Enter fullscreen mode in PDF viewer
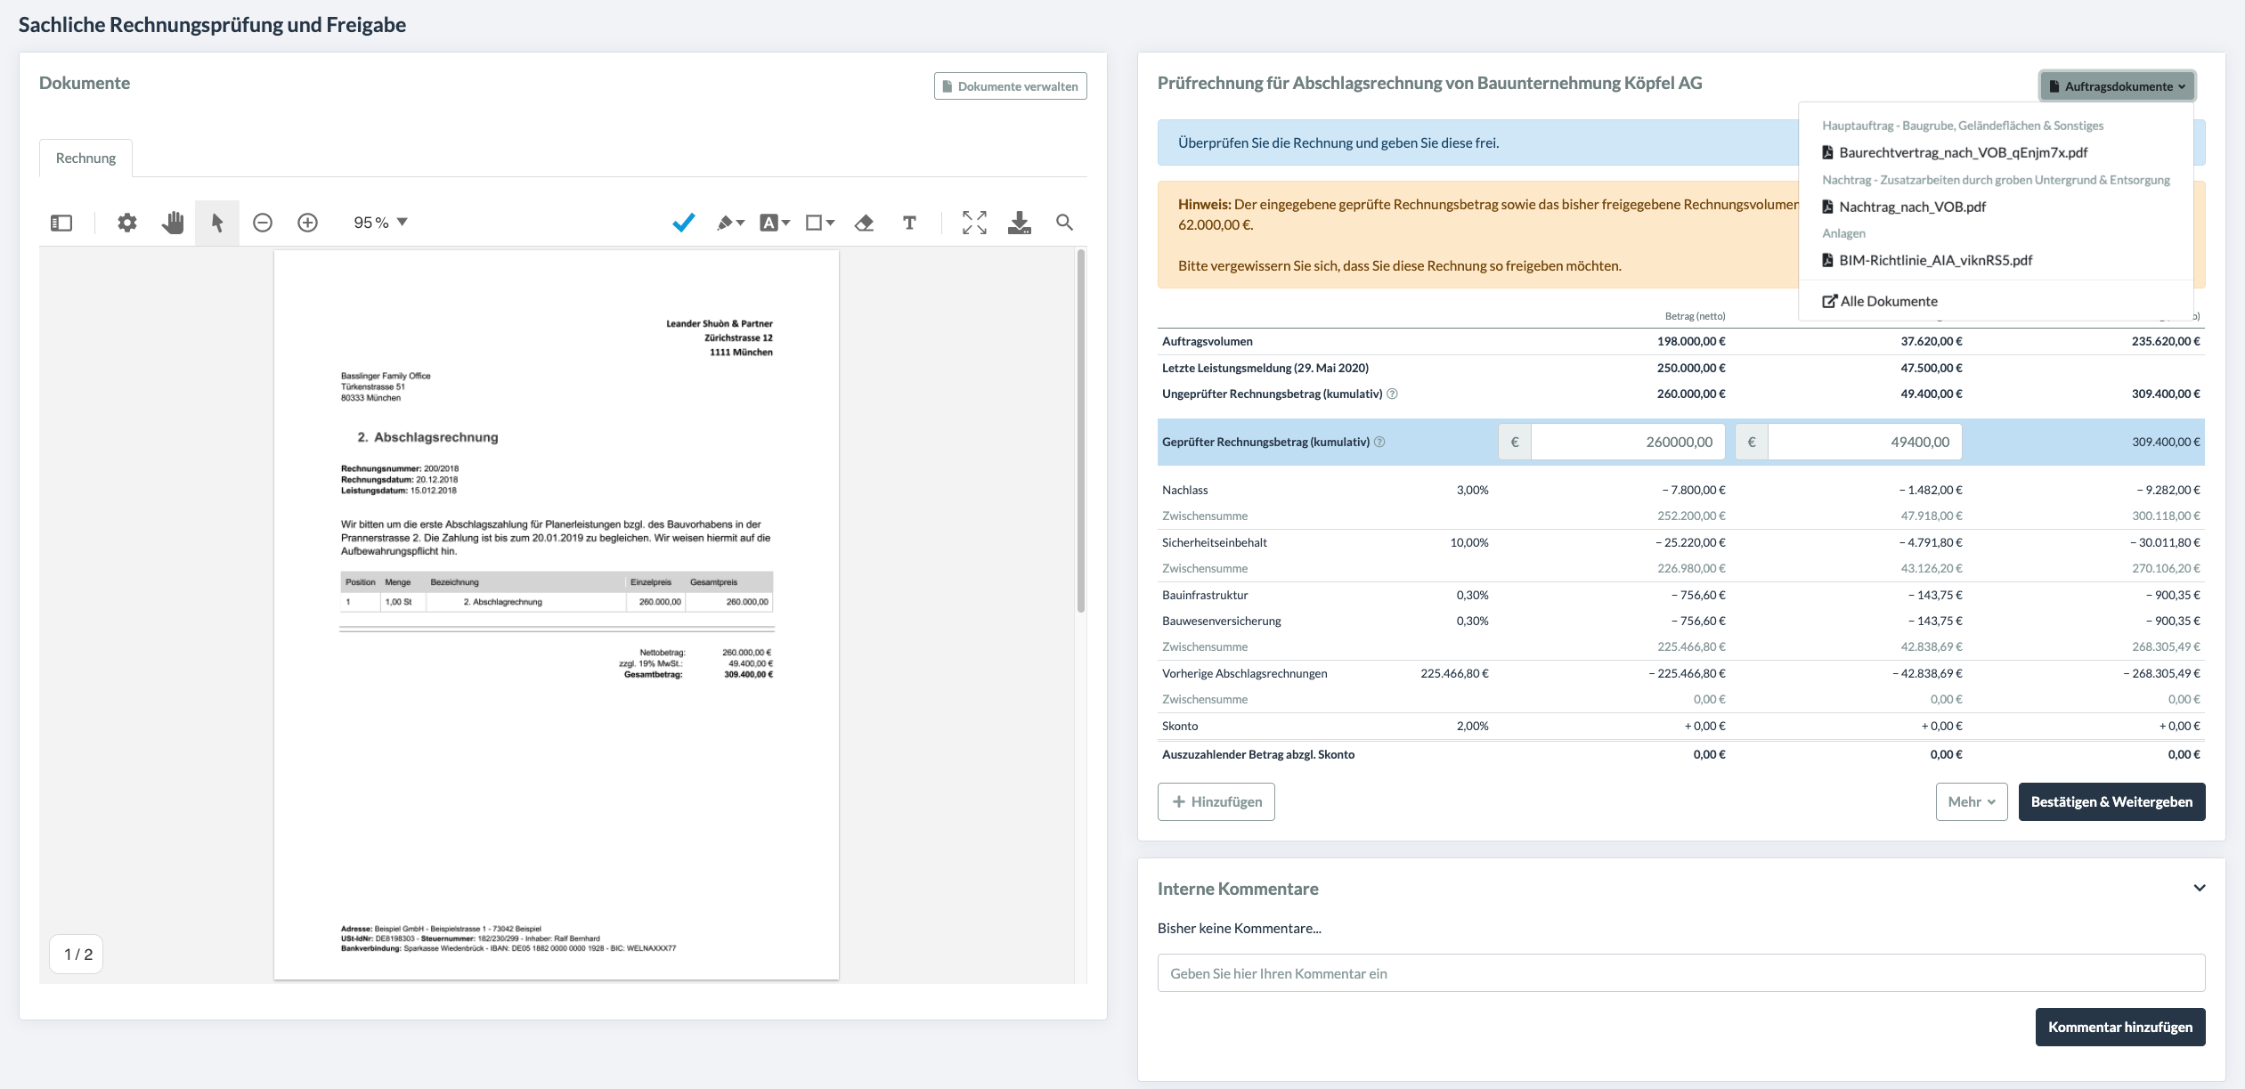 [974, 223]
